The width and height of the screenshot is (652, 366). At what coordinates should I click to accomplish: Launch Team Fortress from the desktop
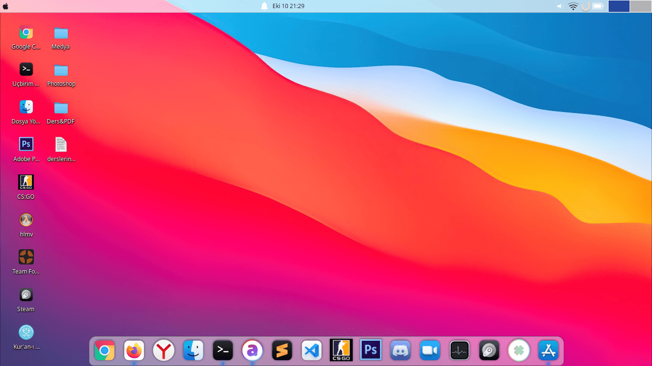tap(26, 258)
